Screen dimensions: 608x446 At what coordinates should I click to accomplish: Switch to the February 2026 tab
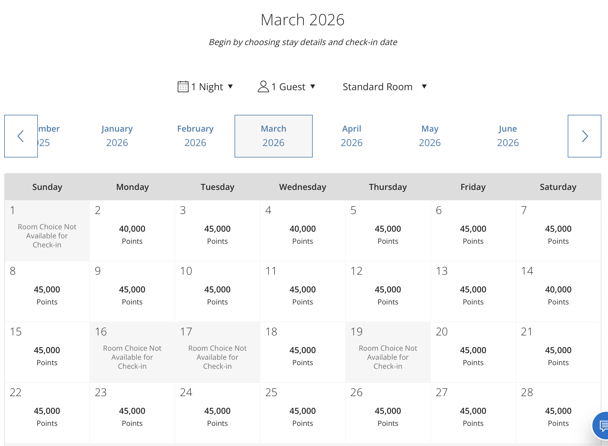195,136
